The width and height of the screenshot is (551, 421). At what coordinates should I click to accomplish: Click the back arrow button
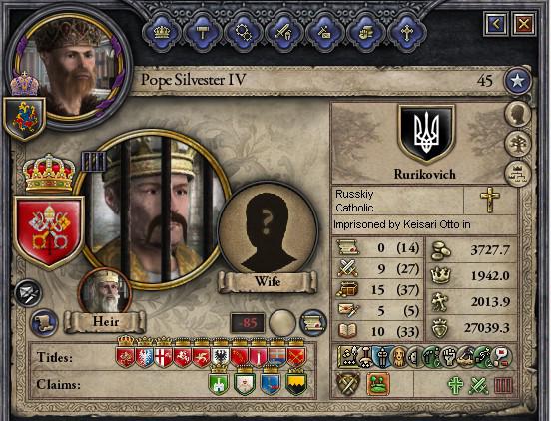[x=495, y=24]
